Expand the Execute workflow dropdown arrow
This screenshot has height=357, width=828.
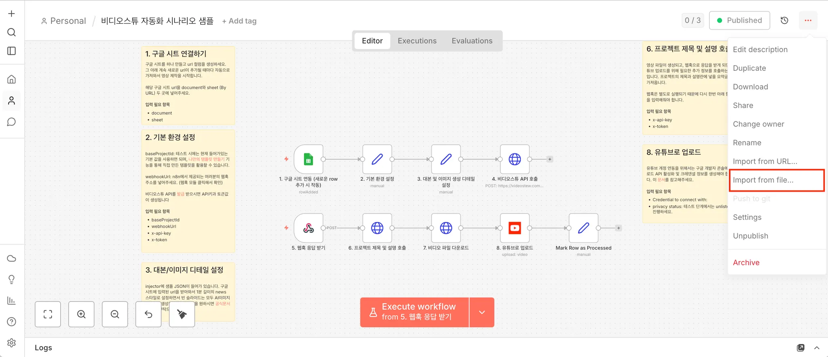tap(482, 312)
